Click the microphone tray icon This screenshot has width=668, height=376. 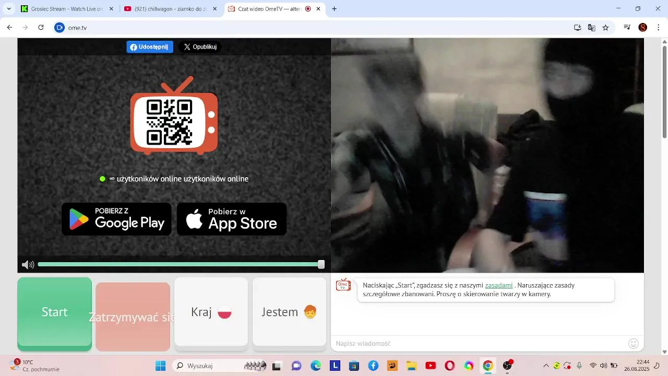[x=579, y=366]
